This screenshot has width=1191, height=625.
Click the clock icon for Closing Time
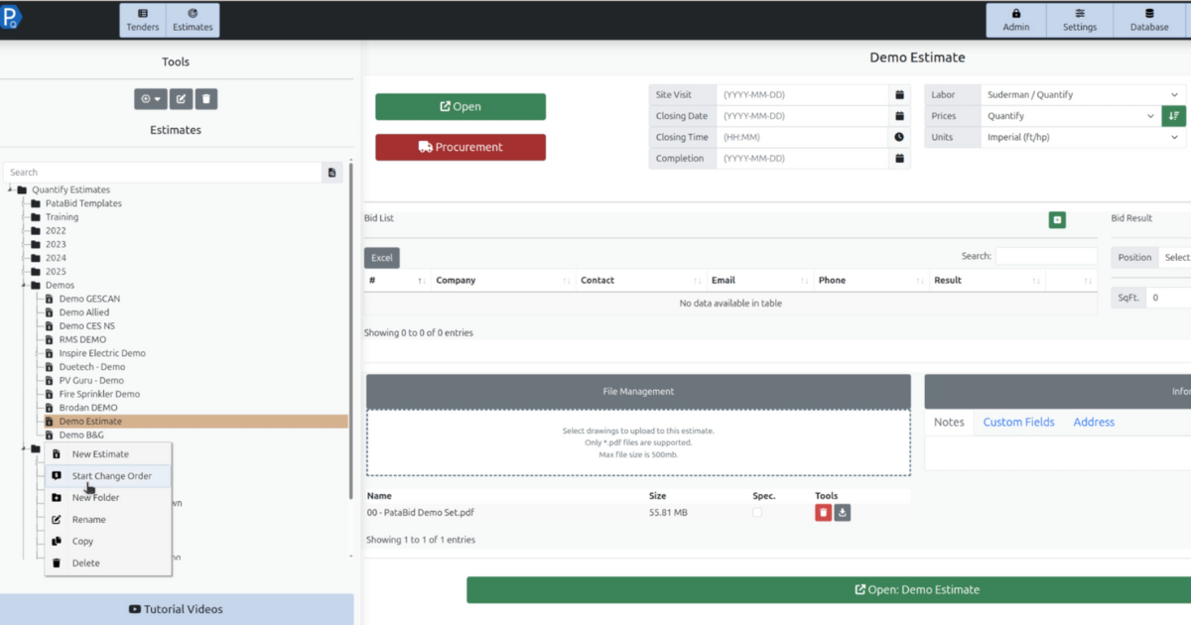[899, 138]
